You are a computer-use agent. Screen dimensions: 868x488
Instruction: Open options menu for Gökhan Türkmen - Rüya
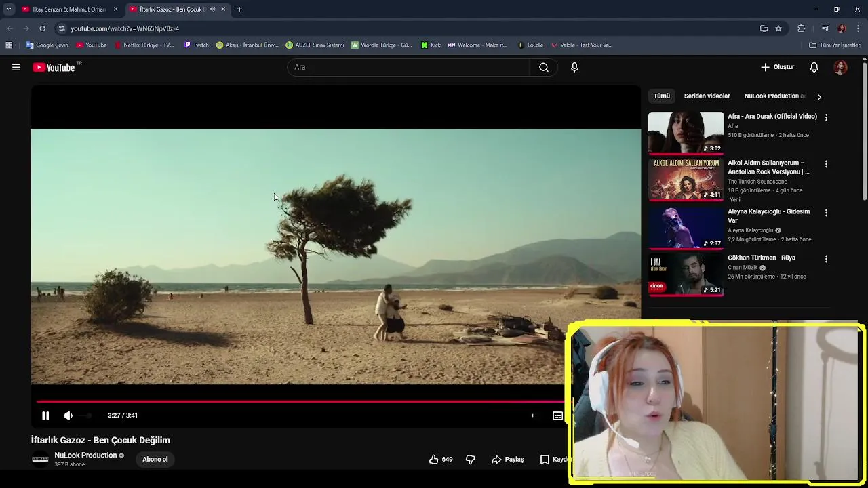(826, 259)
